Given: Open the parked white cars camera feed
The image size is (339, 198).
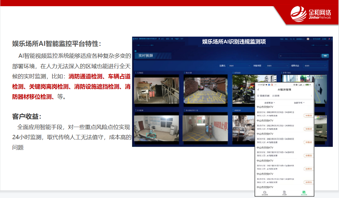Looking at the screenshot, I should coord(244,128).
